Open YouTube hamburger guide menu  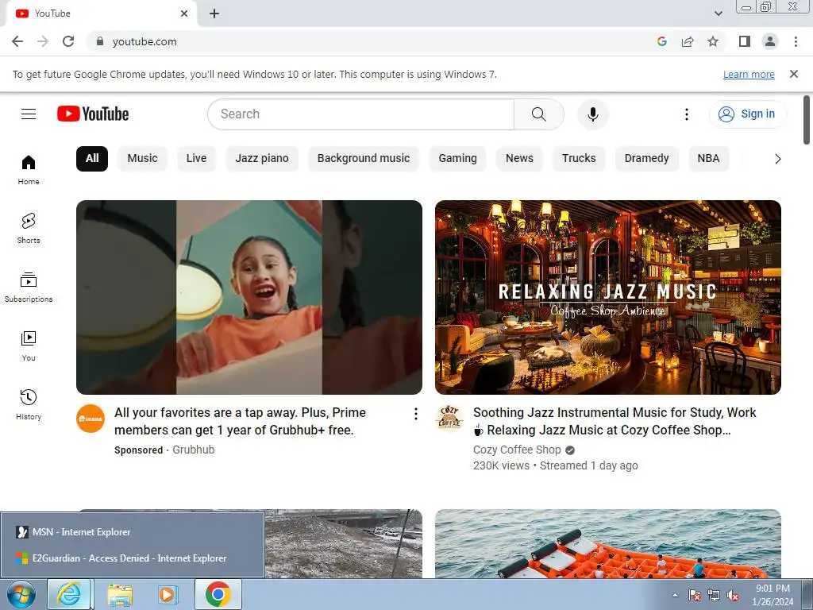pos(29,114)
